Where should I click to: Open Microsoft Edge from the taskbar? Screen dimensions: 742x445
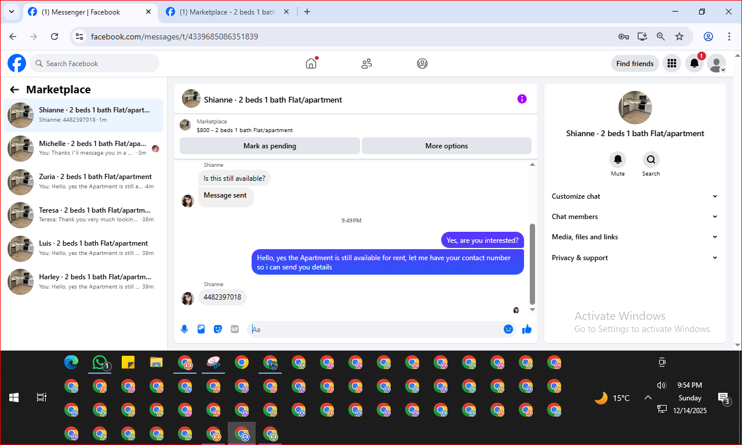tap(71, 363)
